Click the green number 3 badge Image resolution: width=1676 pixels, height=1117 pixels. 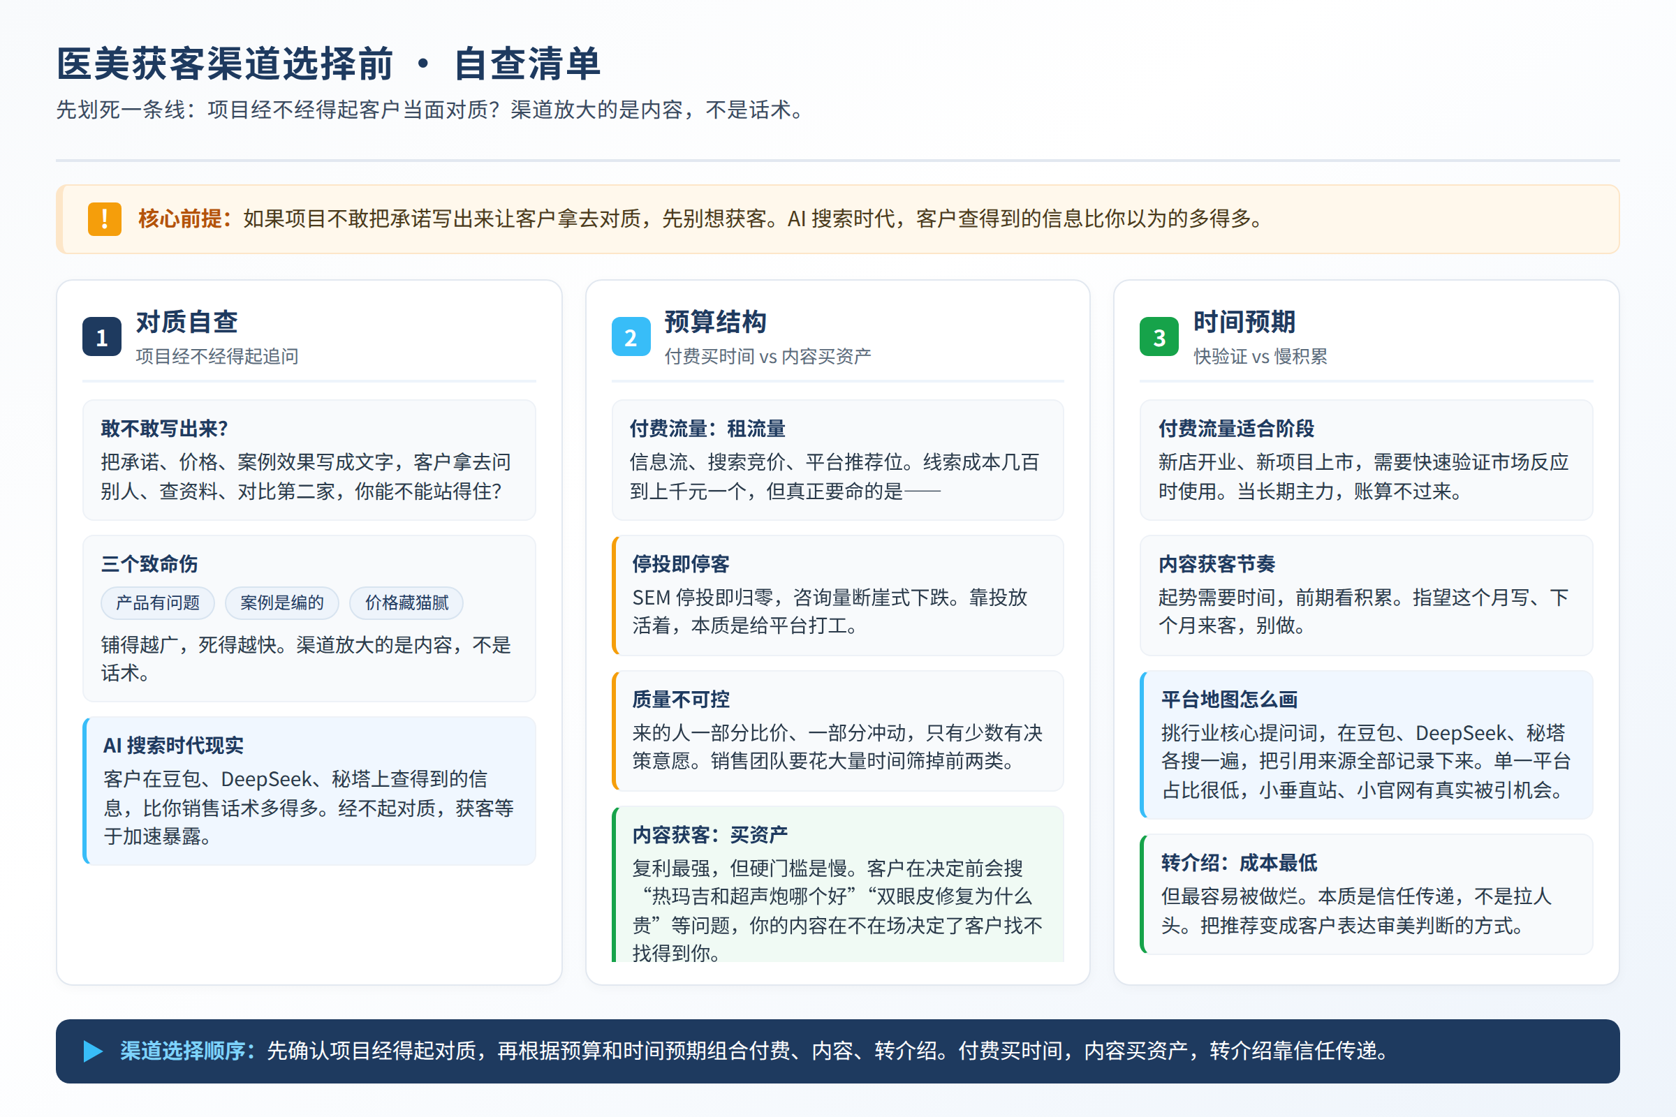(1159, 337)
